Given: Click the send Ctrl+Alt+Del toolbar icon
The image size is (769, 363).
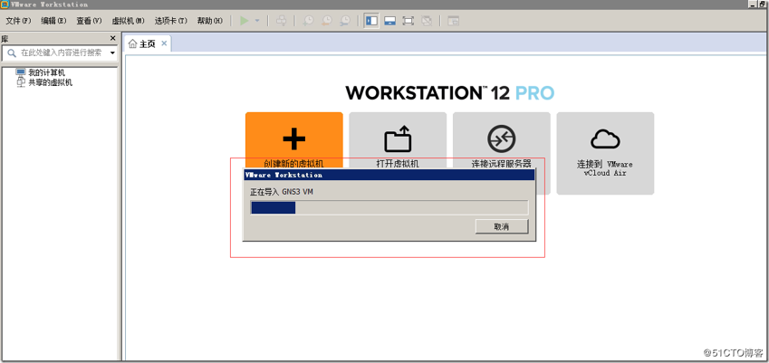Looking at the screenshot, I should pos(282,21).
